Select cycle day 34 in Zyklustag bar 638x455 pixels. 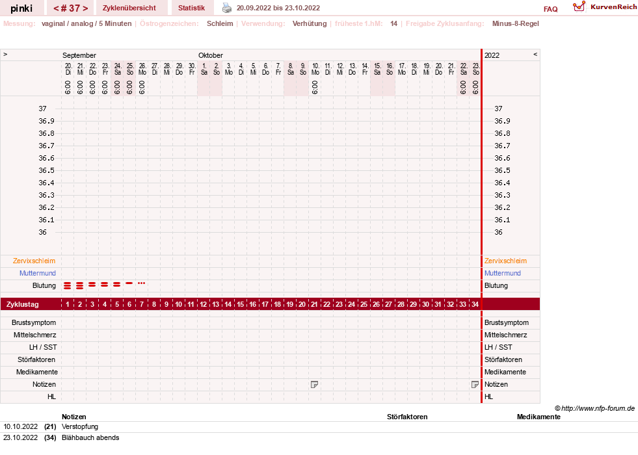[x=475, y=304]
